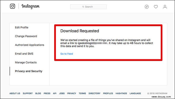The height and width of the screenshot is (99, 175).
Task: Open the Profile person icon
Action: coord(165,7)
